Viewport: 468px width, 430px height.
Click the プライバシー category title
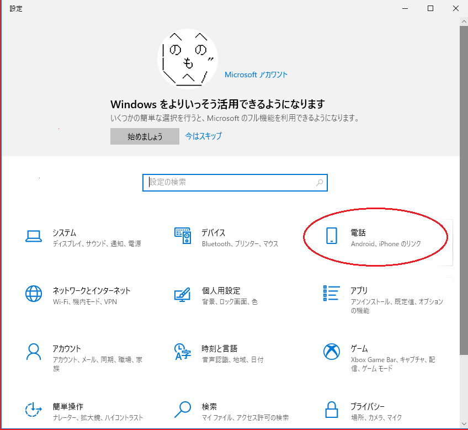coord(368,406)
